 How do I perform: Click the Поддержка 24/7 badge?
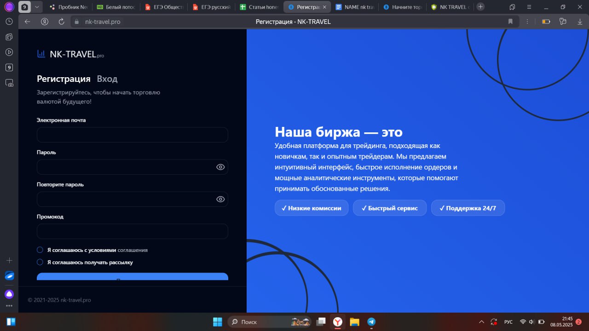[x=468, y=208]
